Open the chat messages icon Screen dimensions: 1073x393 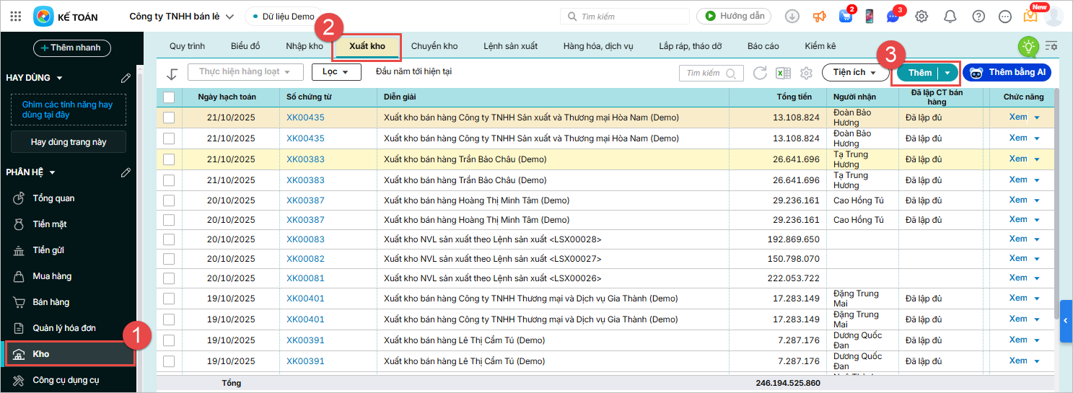point(893,17)
